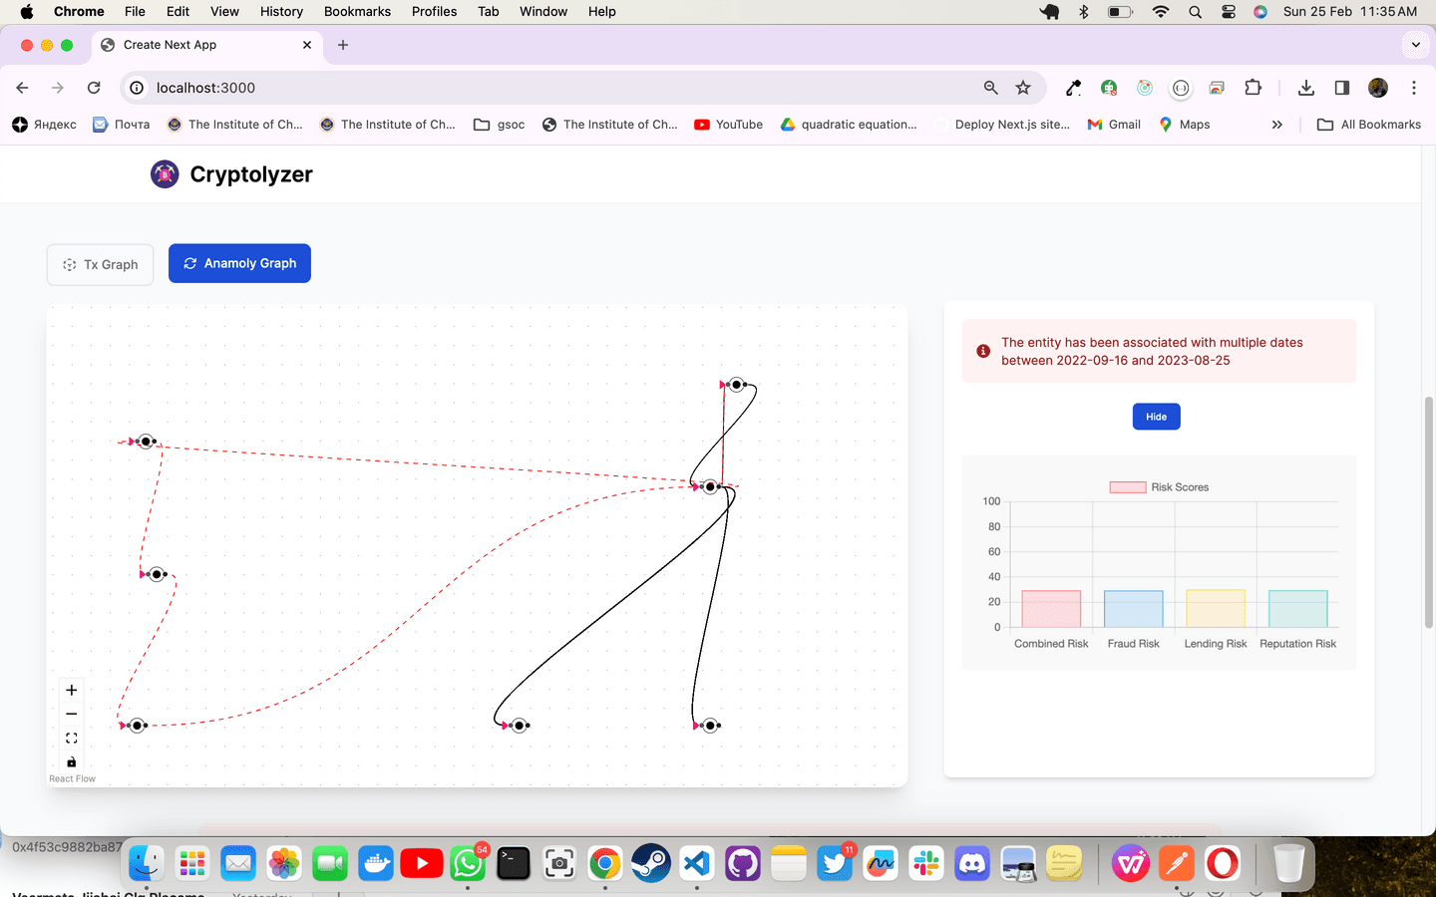The height and width of the screenshot is (897, 1436).
Task: Open the Chrome Extensions puzzle menu
Action: tap(1253, 88)
